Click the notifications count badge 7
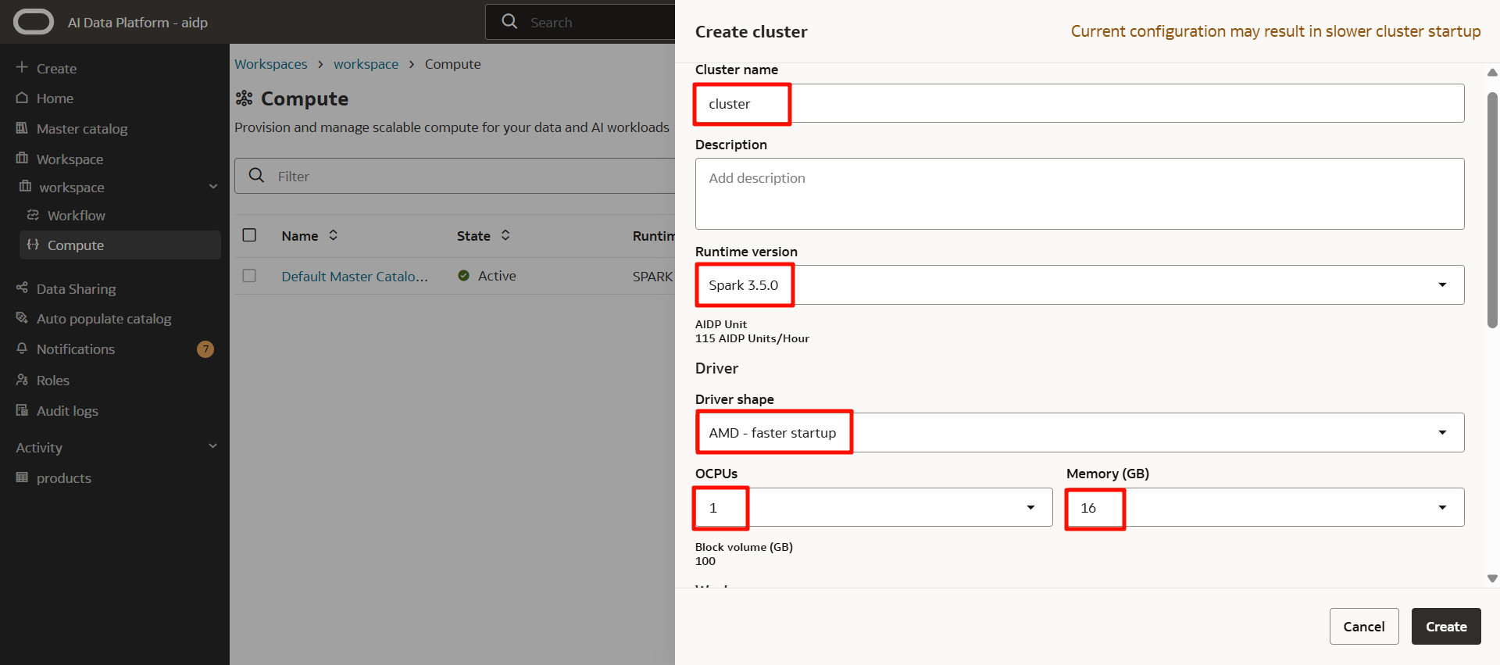 click(205, 349)
